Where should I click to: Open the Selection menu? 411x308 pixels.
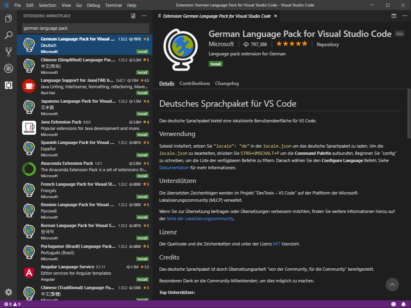(47, 5)
